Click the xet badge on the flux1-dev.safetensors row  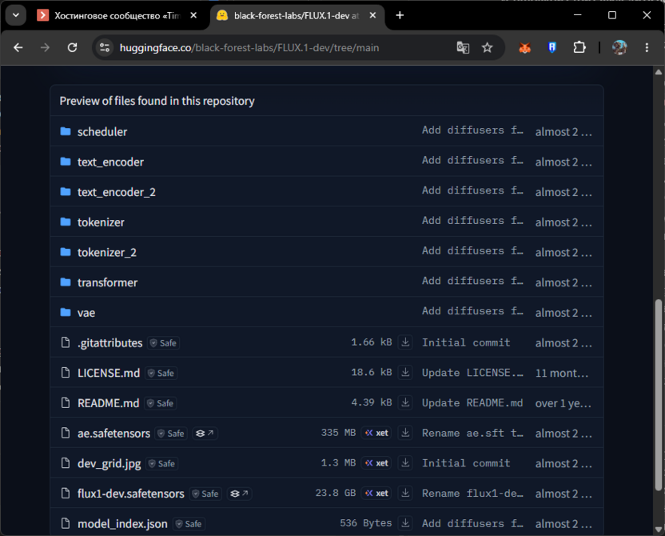coord(376,493)
